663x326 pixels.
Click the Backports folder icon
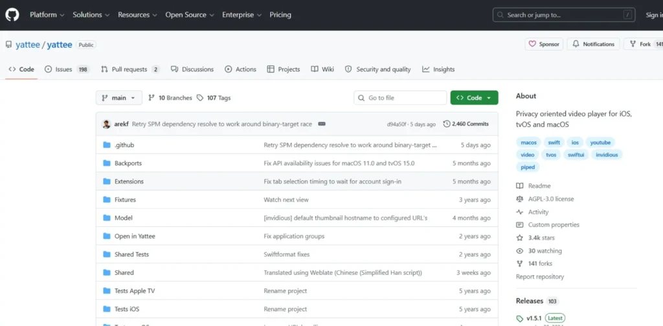click(x=107, y=163)
